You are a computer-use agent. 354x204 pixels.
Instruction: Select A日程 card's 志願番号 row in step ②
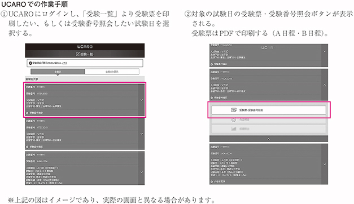(x=265, y=147)
